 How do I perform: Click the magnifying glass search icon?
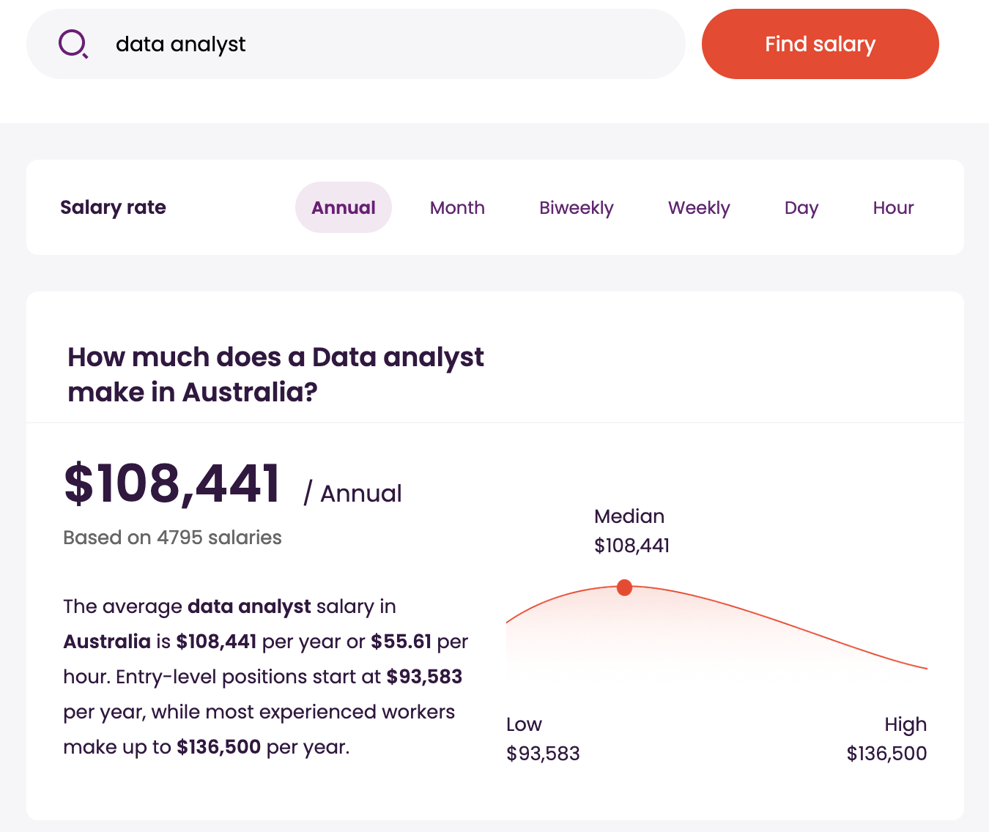pyautogui.click(x=73, y=44)
